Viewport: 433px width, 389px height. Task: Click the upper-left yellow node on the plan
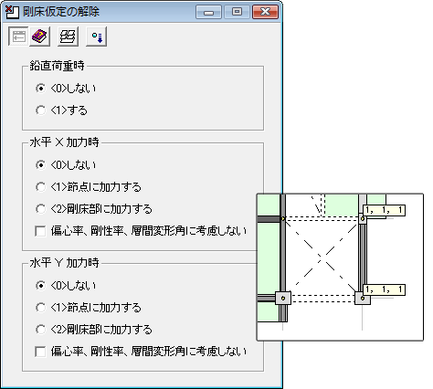(x=283, y=218)
